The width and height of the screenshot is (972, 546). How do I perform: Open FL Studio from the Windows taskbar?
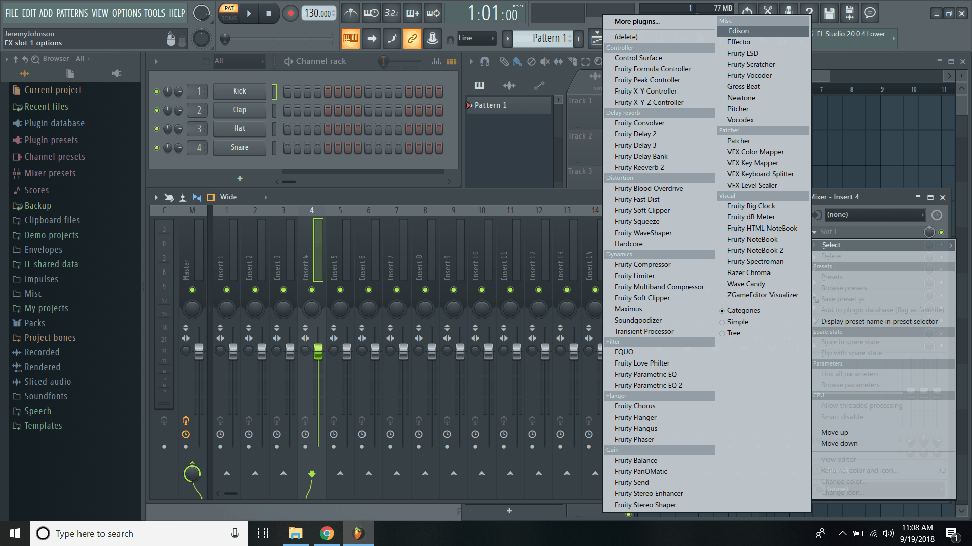point(358,533)
